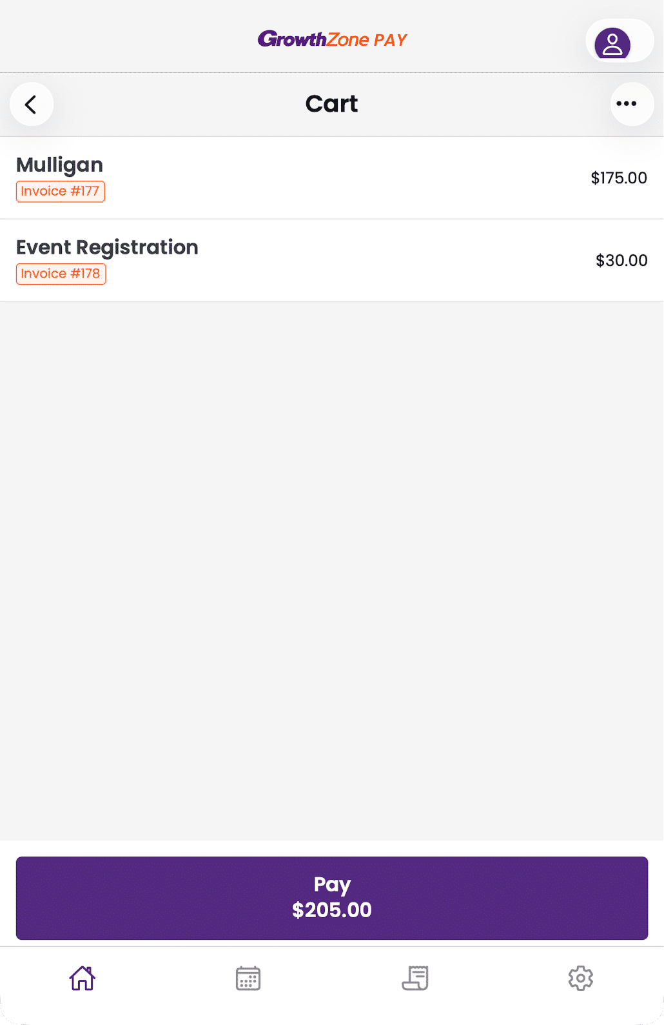Click the $175.00 Mulligan amount
The height and width of the screenshot is (1025, 664).
618,178
